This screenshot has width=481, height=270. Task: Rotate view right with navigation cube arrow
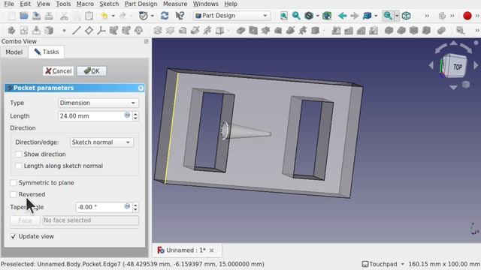(476, 65)
